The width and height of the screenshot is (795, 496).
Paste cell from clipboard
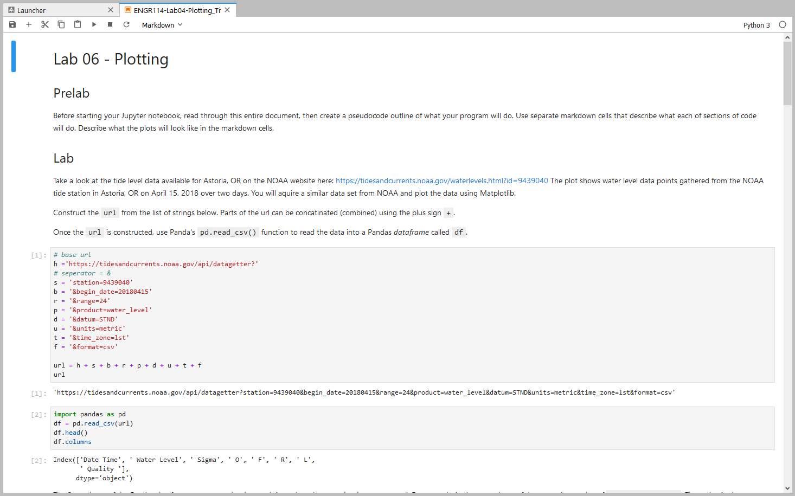point(78,24)
